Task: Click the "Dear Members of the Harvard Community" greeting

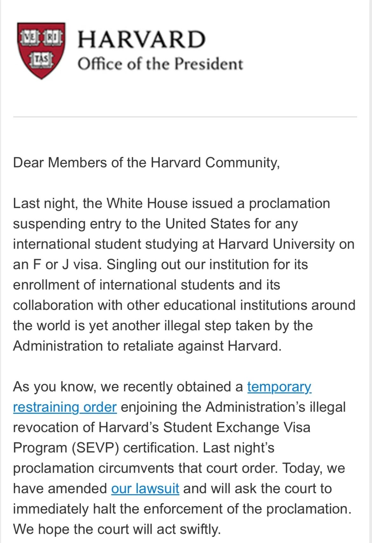Action: click(146, 163)
